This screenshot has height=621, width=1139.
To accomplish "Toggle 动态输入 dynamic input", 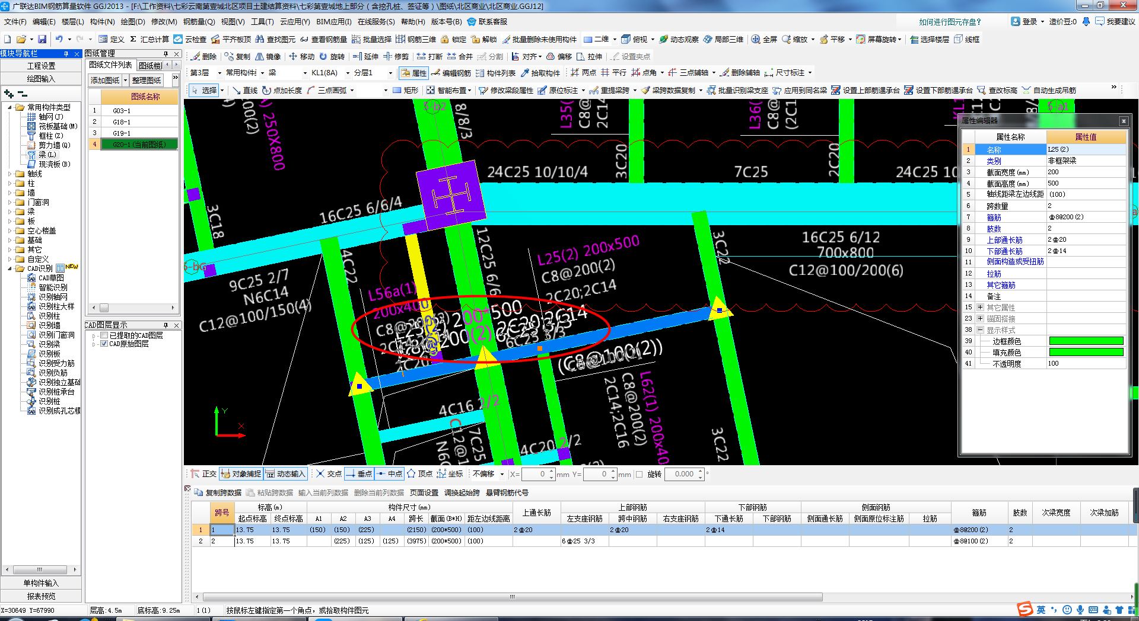I will (x=285, y=473).
